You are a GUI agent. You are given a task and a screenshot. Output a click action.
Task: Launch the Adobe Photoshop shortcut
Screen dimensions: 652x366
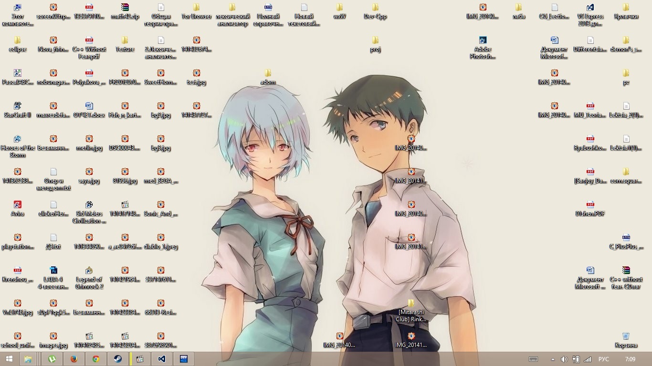coord(483,48)
